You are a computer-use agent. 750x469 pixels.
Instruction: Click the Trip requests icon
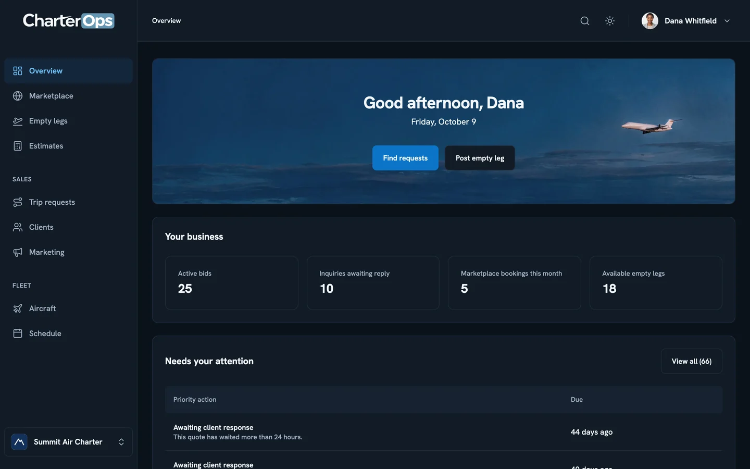(18, 202)
